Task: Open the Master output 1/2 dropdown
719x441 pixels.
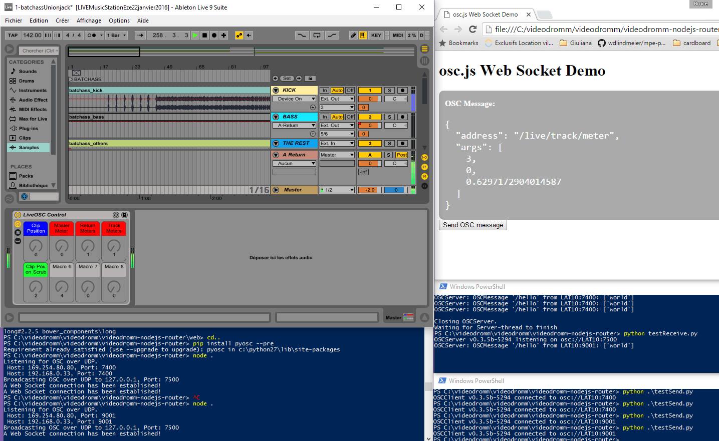Action: coord(337,190)
